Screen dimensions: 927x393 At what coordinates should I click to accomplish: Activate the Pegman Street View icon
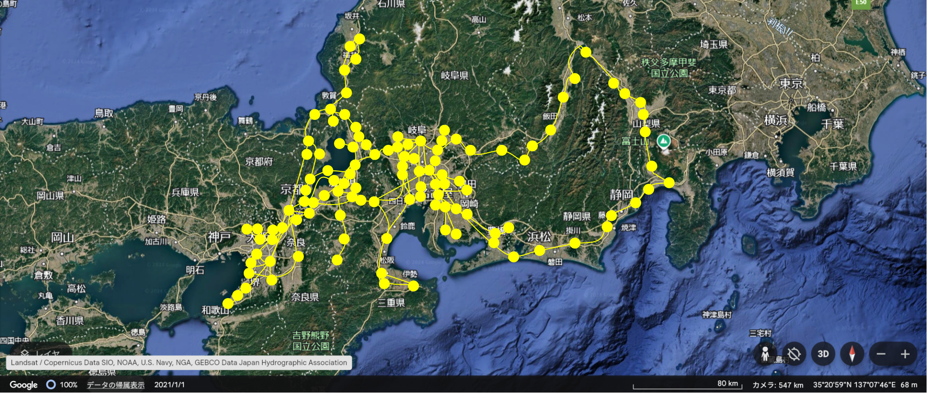click(x=765, y=354)
